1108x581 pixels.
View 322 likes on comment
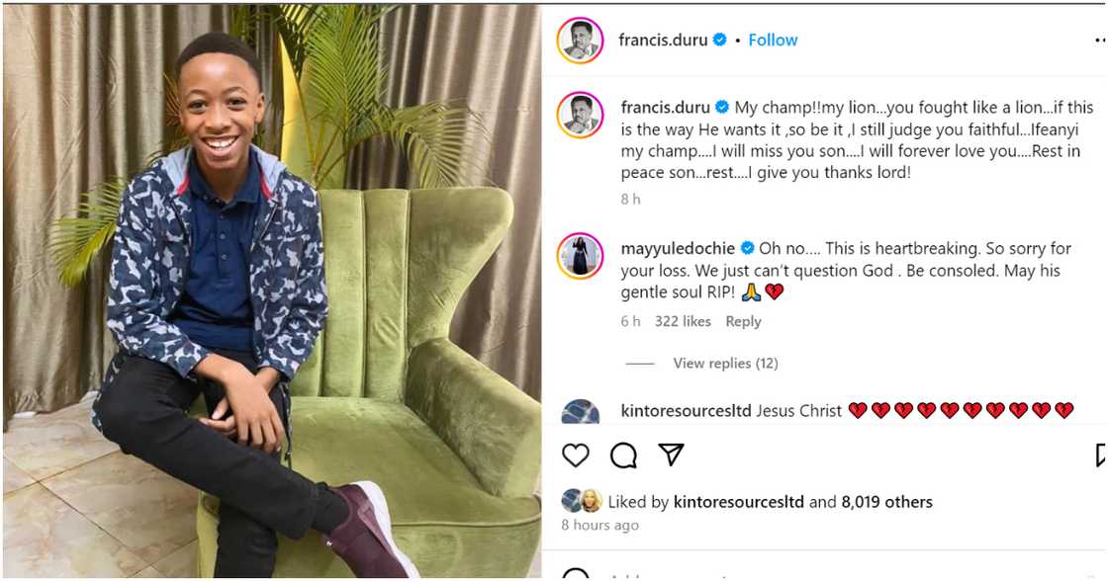683,321
